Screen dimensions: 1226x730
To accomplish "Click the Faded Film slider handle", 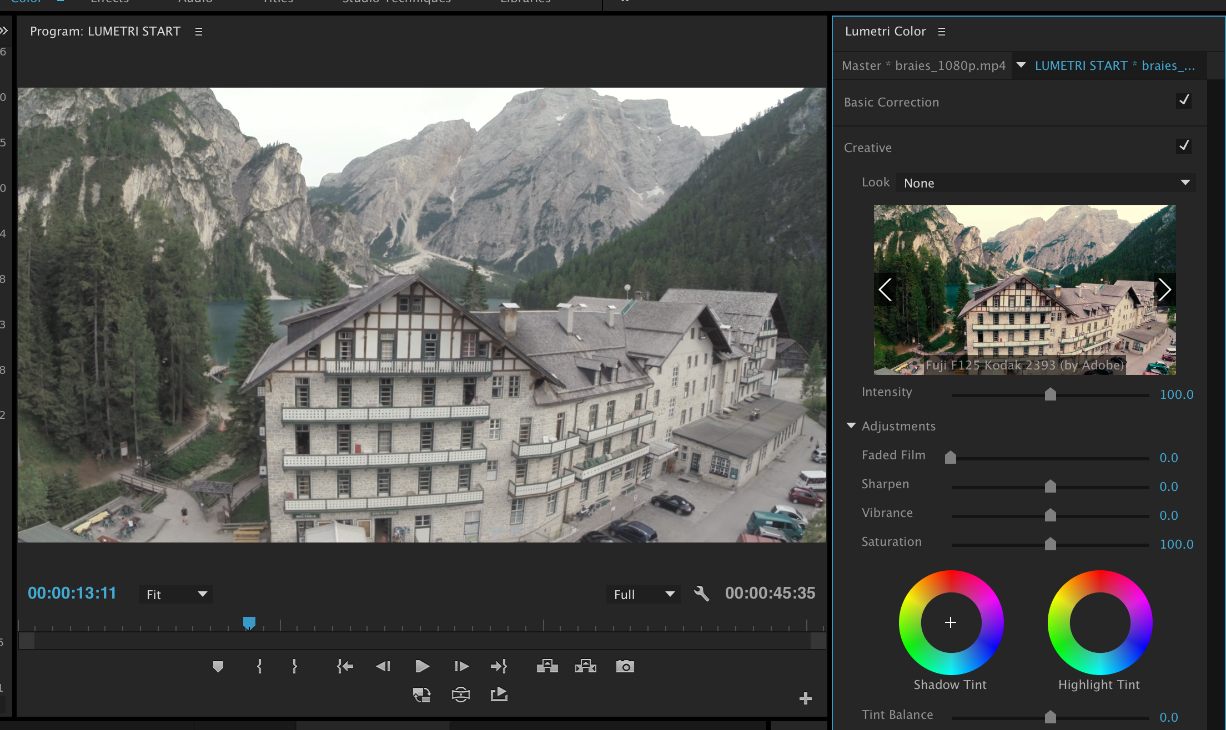I will (951, 458).
